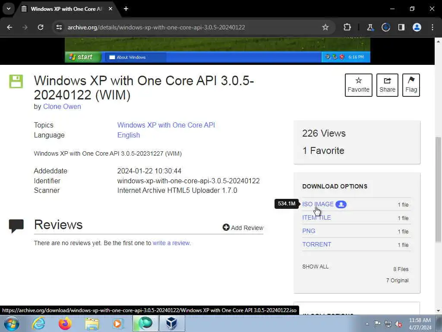Click the 1 Favorite text
Image resolution: width=442 pixels, height=332 pixels.
(x=323, y=151)
